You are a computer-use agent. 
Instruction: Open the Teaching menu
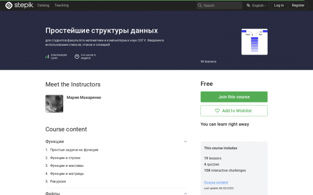point(62,5)
